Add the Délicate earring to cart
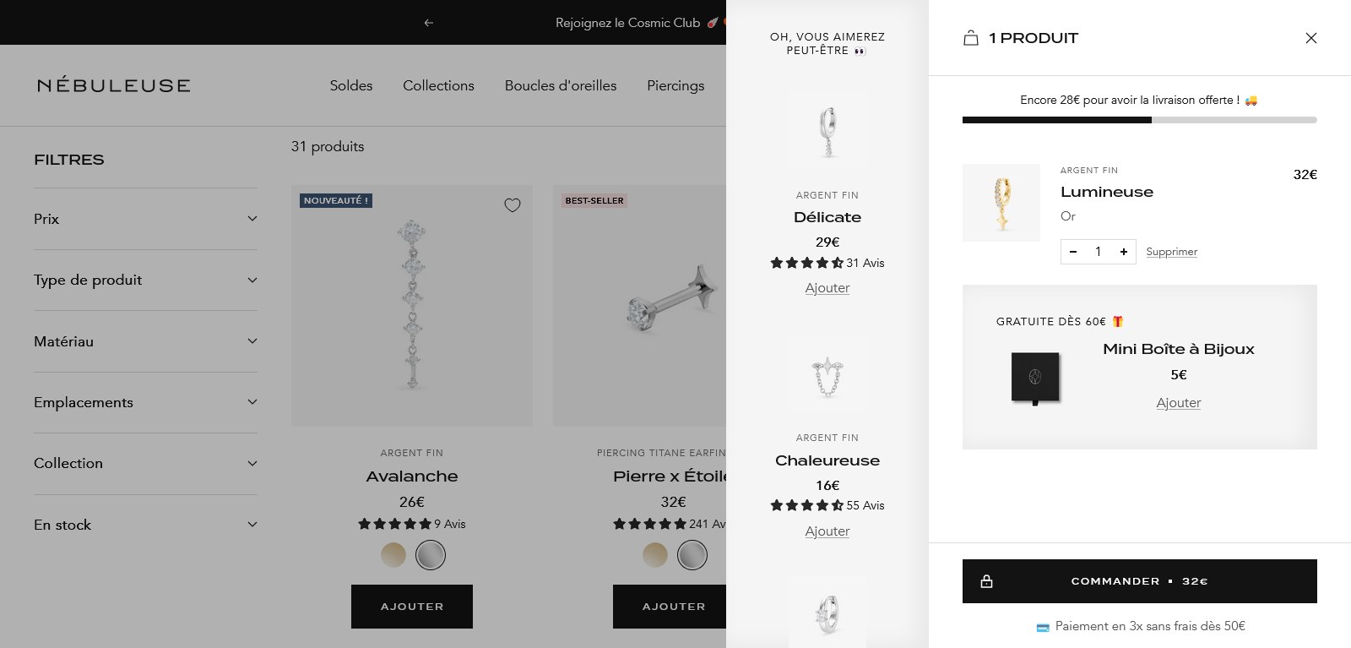Image resolution: width=1351 pixels, height=648 pixels. tap(827, 288)
